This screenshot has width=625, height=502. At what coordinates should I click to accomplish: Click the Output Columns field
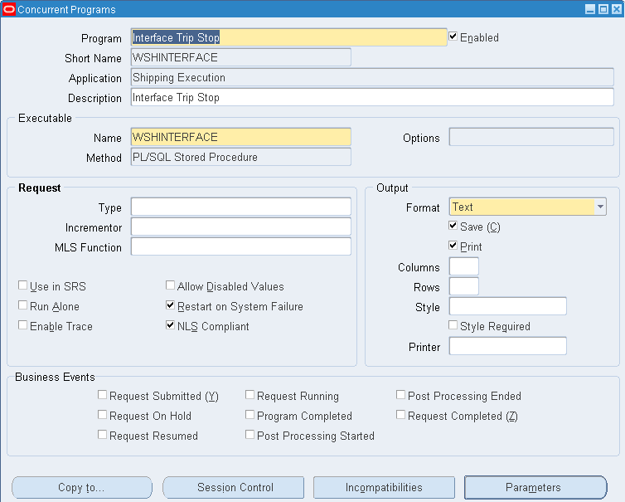(464, 266)
